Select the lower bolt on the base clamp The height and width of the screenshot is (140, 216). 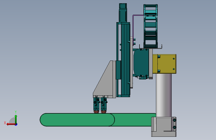pyautogui.click(x=174, y=128)
